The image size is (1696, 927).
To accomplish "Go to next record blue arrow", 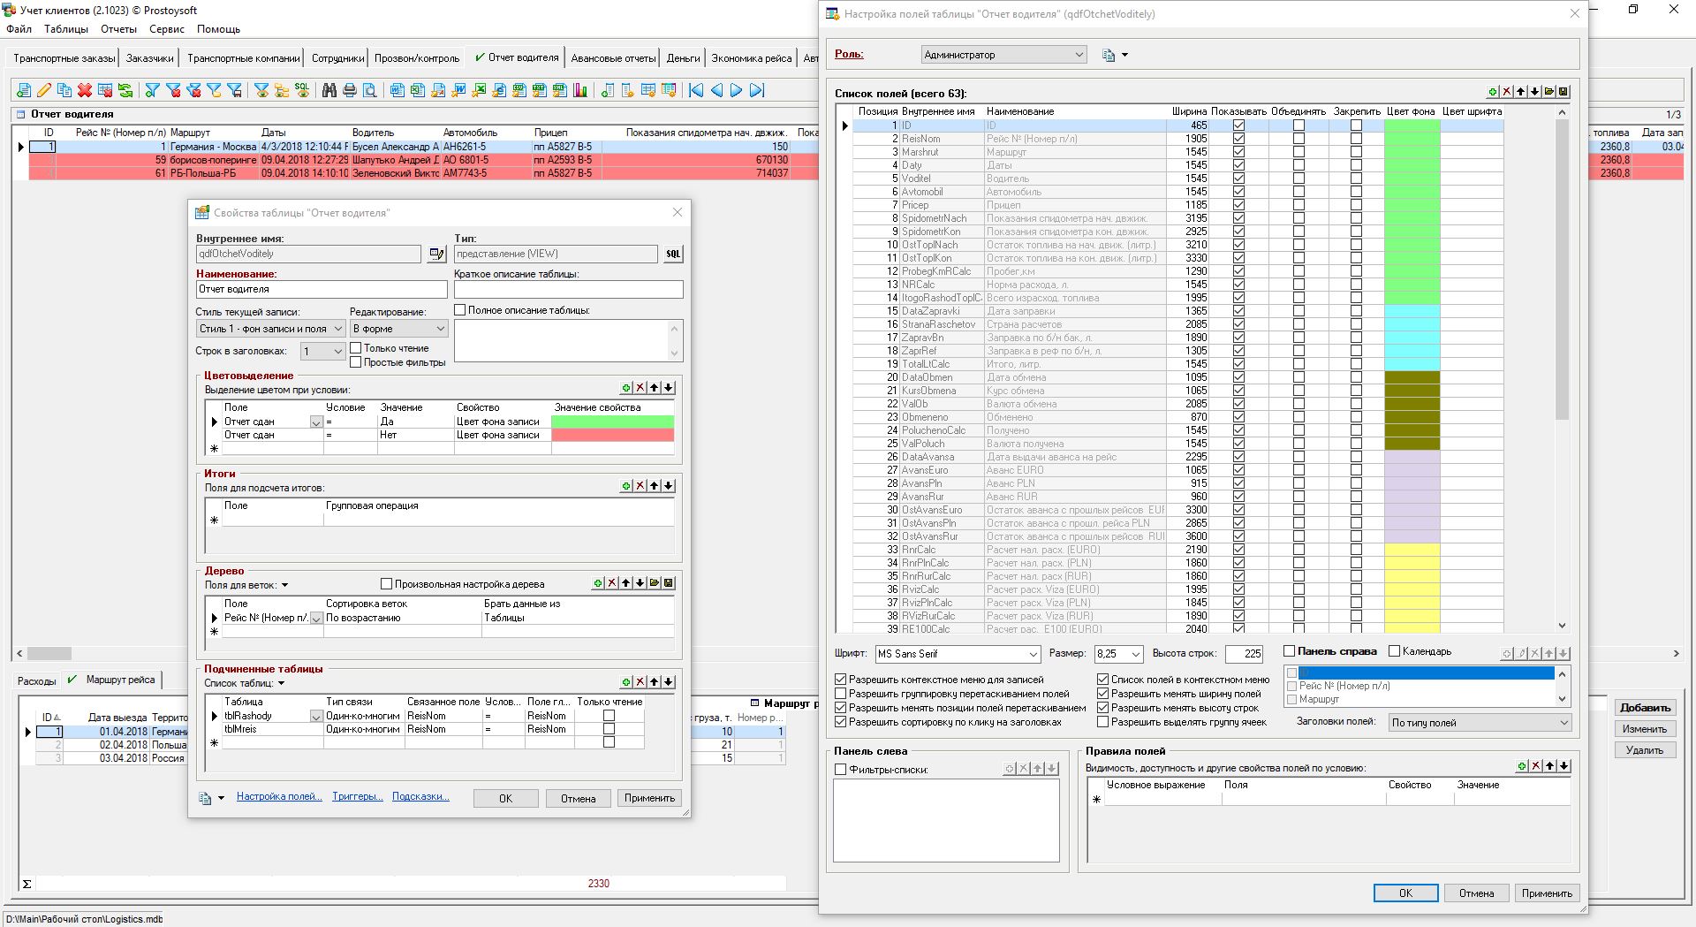I will tap(737, 90).
